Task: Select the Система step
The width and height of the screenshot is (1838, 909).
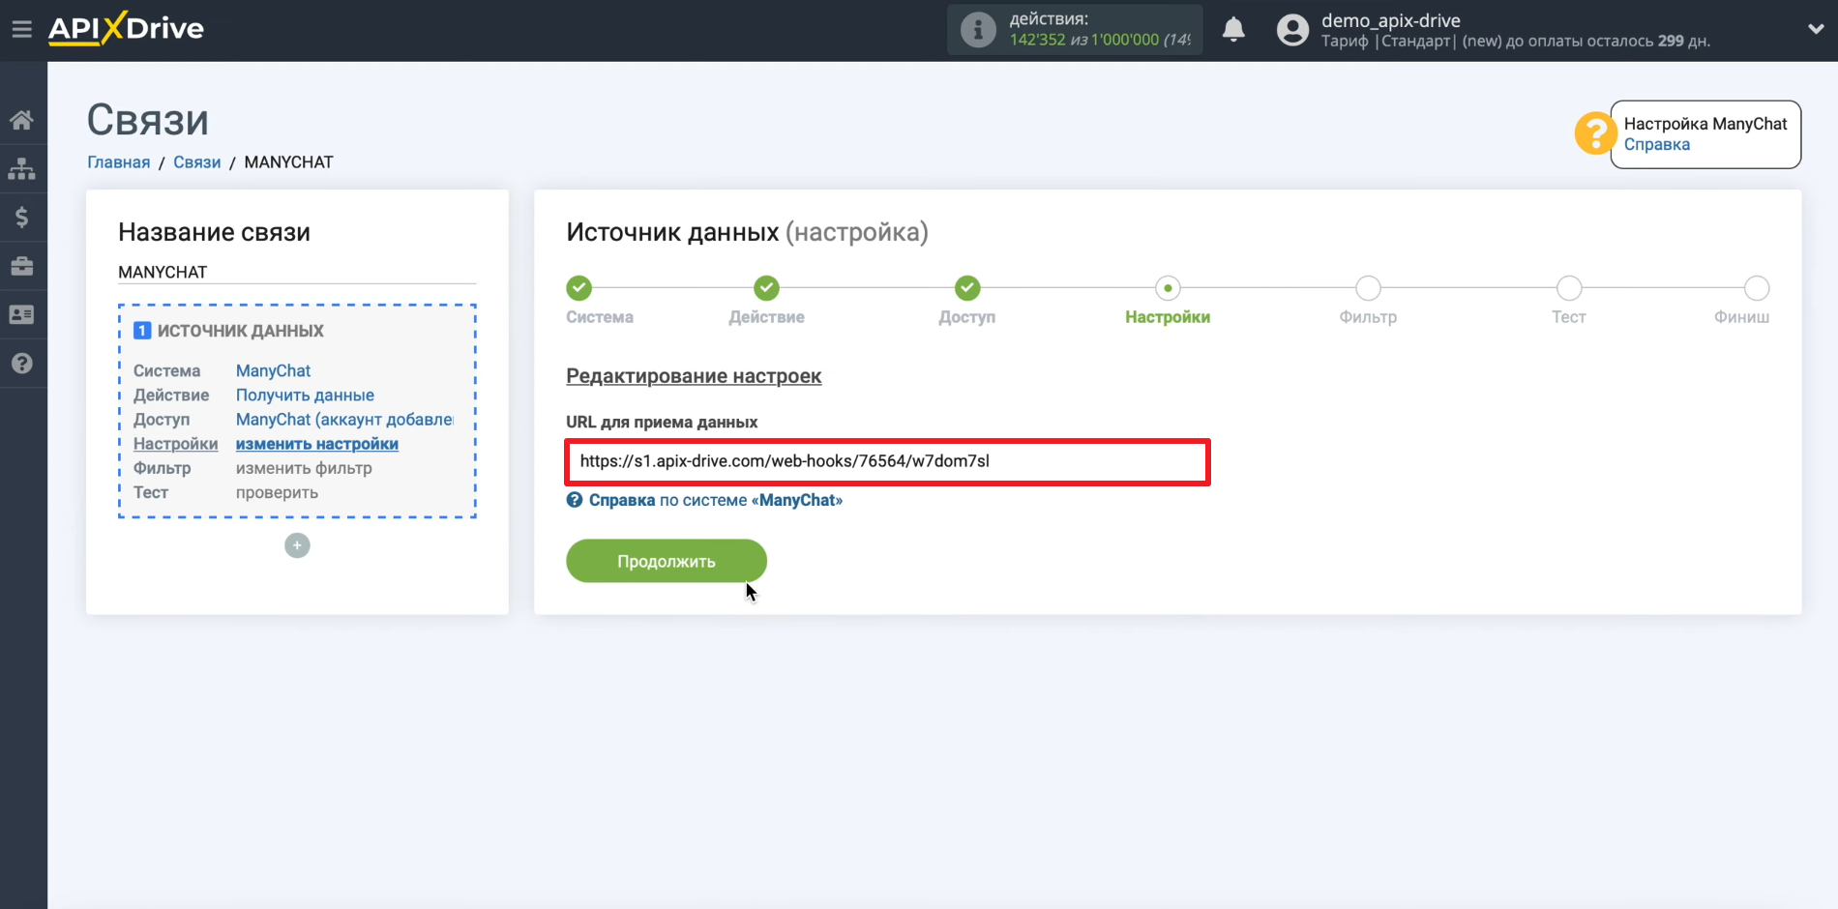Action: click(x=579, y=288)
